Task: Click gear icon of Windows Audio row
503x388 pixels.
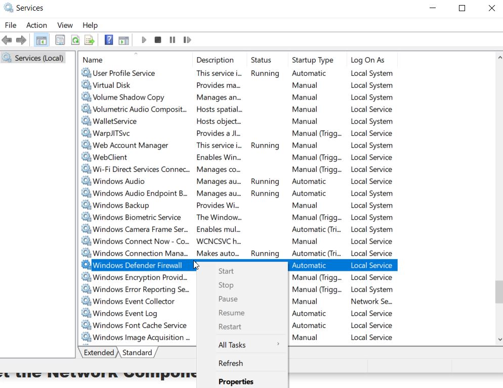Action: (x=86, y=181)
